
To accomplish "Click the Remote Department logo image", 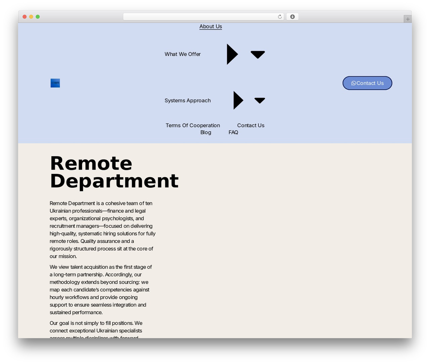I will 55,83.
